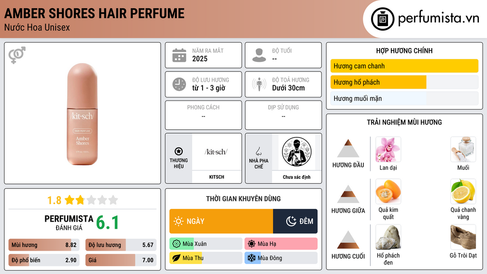The width and height of the screenshot is (487, 274).
Task: Click the Mùa Xuân season bar
Action: [206, 244]
